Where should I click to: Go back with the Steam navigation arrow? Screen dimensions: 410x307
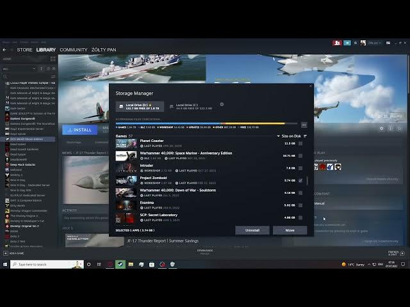(x=4, y=50)
